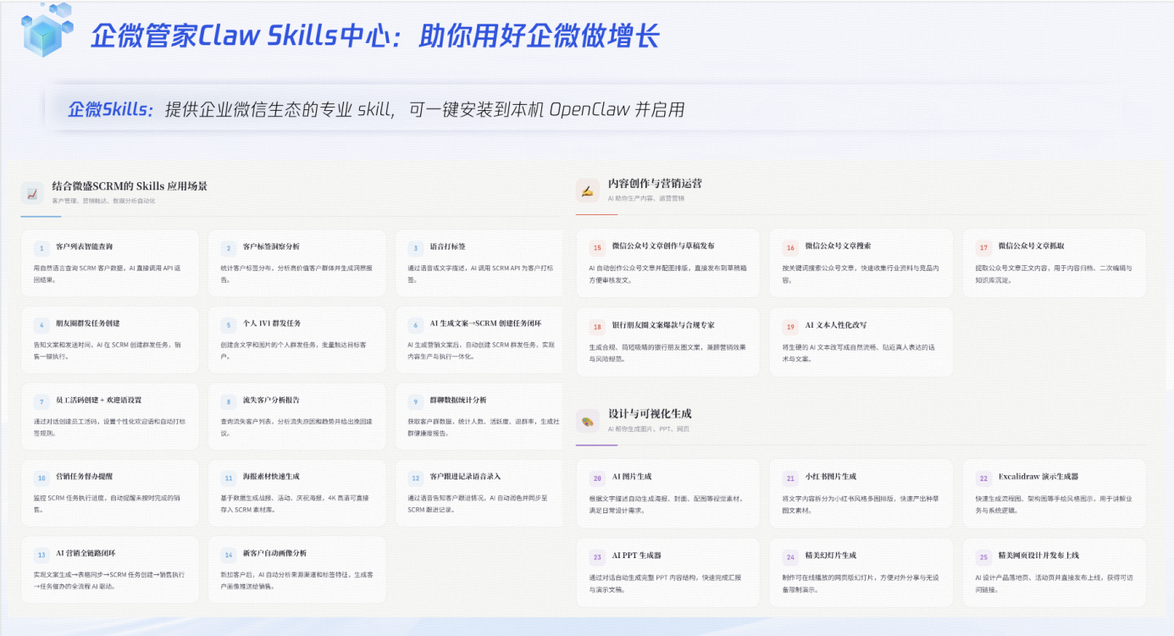
Task: Click the 精美幻灯片生成 title
Action: pyautogui.click(x=830, y=556)
